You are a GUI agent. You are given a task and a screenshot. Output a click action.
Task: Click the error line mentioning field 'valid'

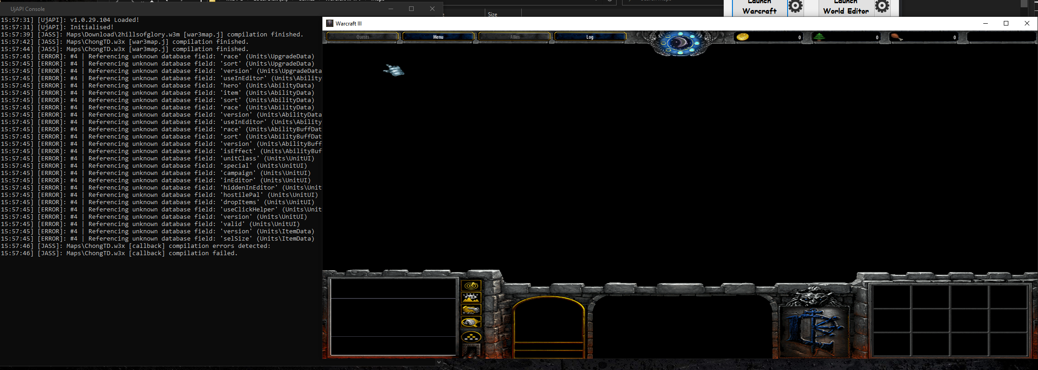pos(150,224)
